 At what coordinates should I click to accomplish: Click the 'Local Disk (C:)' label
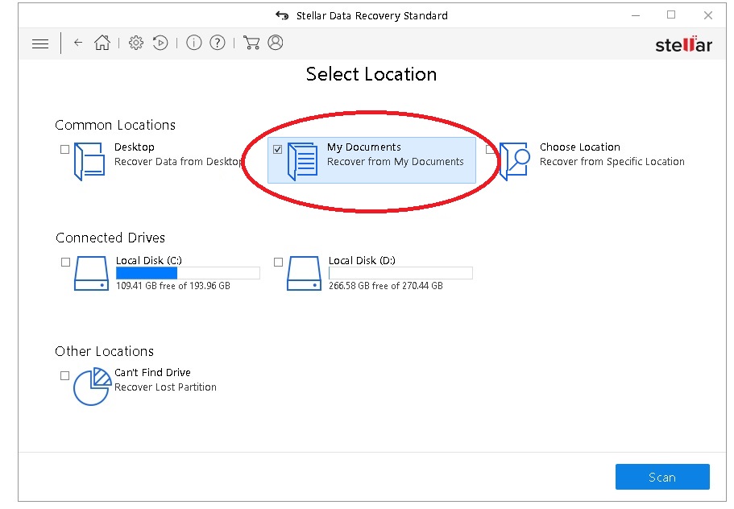coord(149,261)
